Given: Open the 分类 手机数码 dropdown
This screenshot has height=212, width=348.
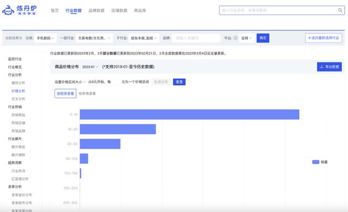Looking at the screenshot, I should tap(46, 38).
